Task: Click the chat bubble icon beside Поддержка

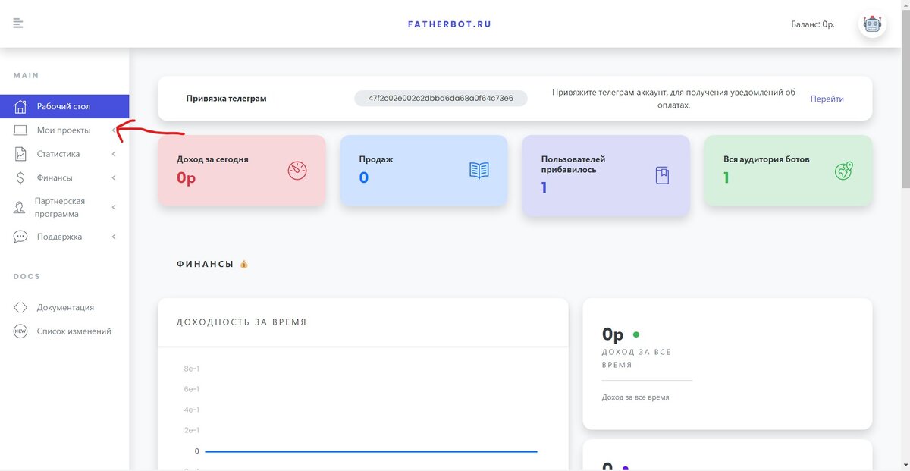Action: pos(21,237)
